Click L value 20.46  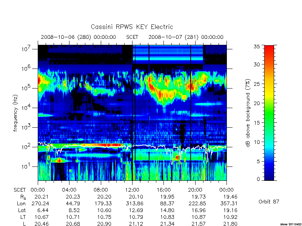(42, 224)
